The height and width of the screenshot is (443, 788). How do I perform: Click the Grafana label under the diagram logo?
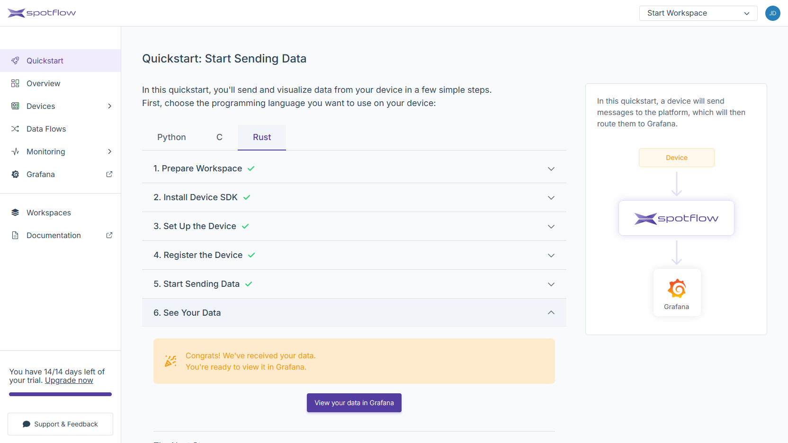click(676, 307)
